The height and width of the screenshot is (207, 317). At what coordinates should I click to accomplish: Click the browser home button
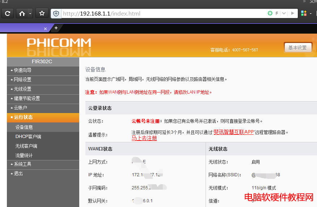tap(22, 14)
